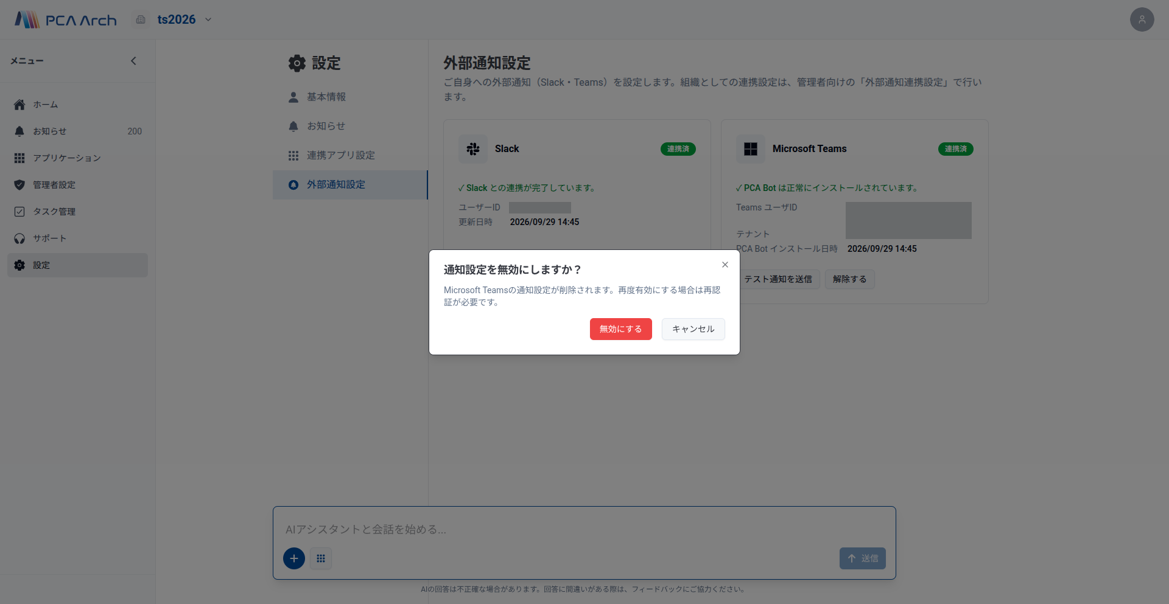
Task: Click the checkbox icon for タスク管理
Action: click(x=19, y=212)
